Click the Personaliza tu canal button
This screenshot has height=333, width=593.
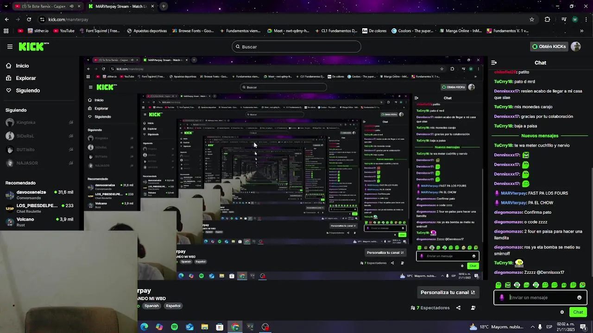click(448, 292)
